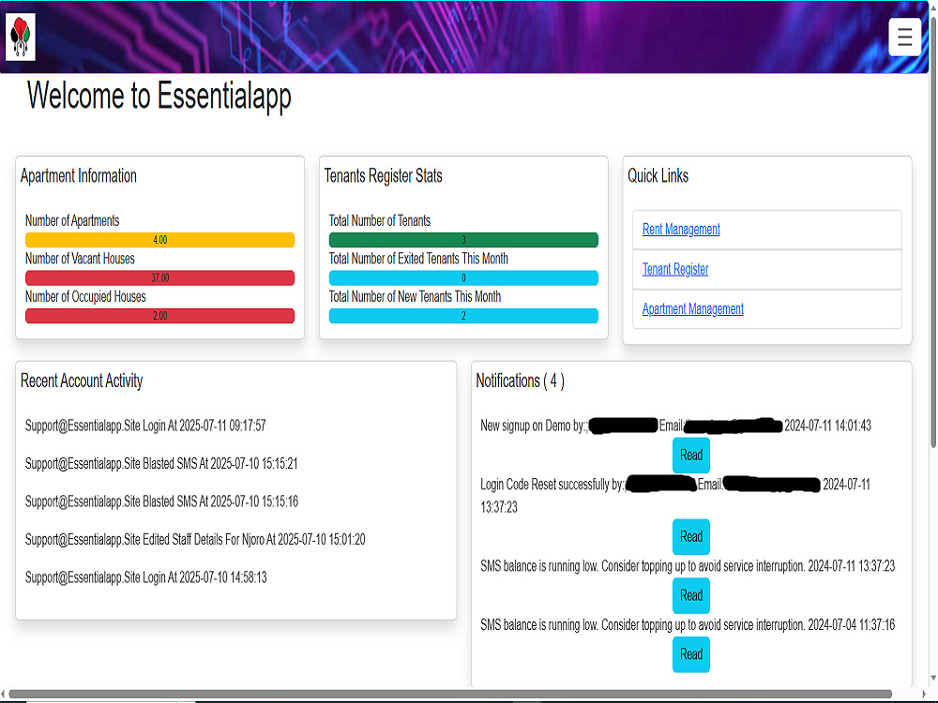Select 'Blasted SMS At 2025-07-10 15:15:21' entry
The width and height of the screenshot is (938, 703).
tap(161, 464)
